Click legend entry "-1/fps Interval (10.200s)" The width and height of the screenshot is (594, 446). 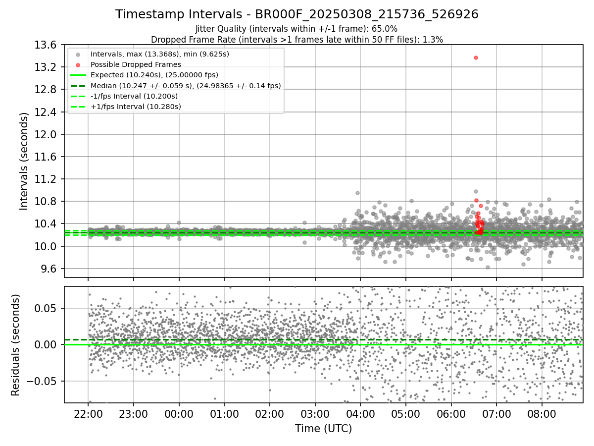pyautogui.click(x=134, y=96)
